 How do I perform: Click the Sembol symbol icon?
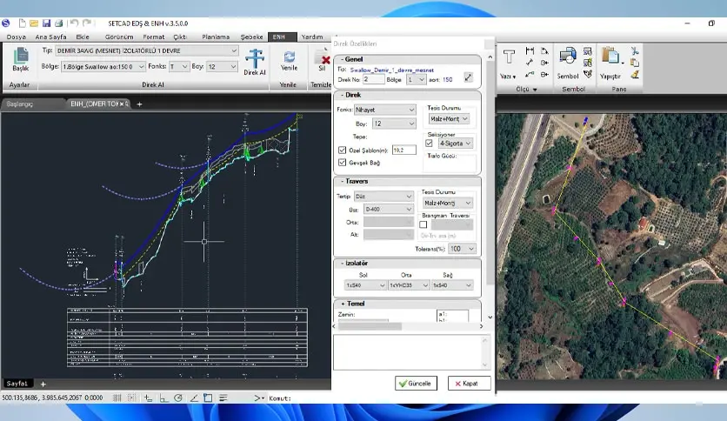click(x=568, y=57)
